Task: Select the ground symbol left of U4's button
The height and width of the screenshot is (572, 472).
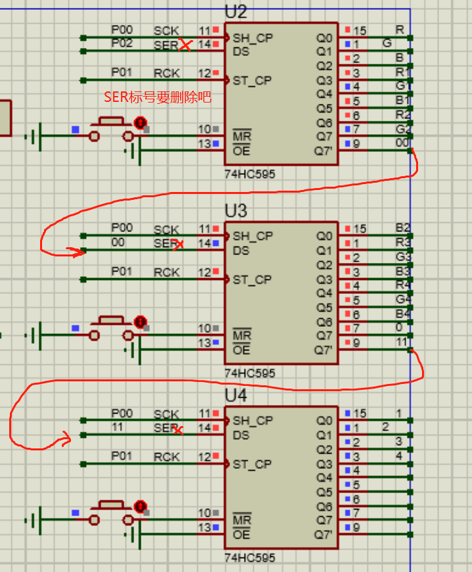Action: point(34,521)
